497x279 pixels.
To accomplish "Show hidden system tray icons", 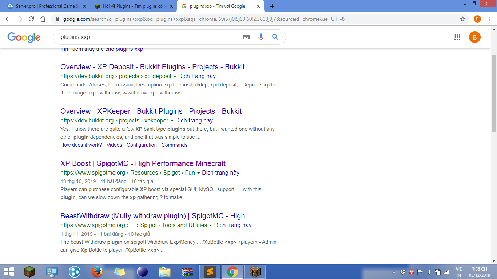I will click(394, 272).
